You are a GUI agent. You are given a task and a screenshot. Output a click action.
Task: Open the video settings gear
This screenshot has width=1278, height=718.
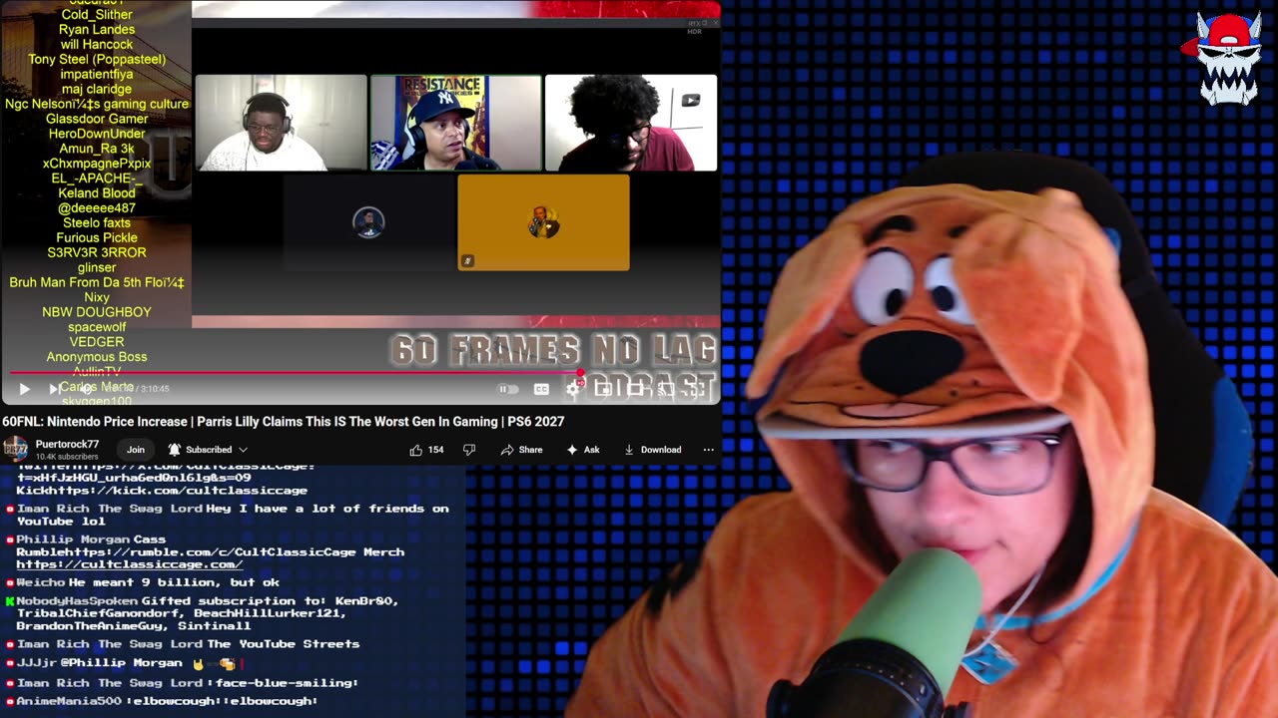coord(573,389)
